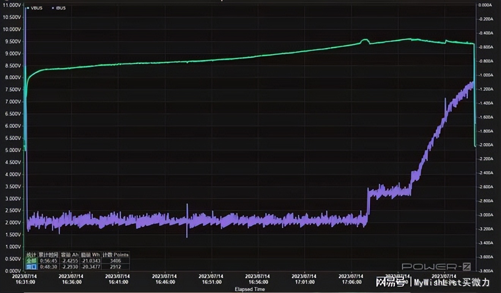Click the 统计 table header cell

(31, 255)
